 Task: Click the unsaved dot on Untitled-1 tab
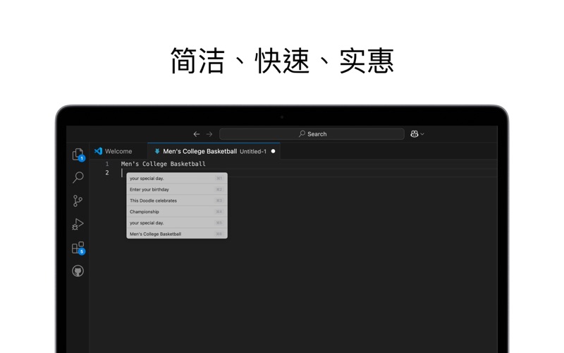coord(274,151)
